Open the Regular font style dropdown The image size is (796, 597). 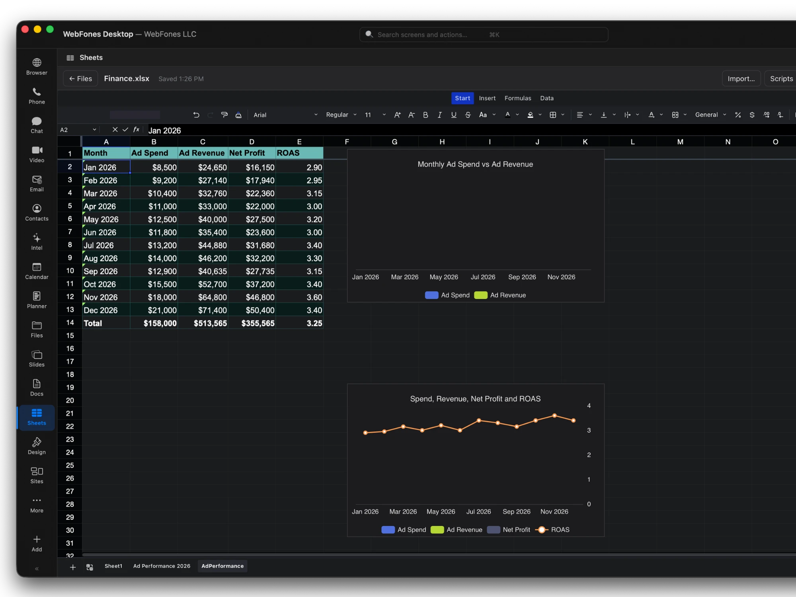(x=341, y=115)
